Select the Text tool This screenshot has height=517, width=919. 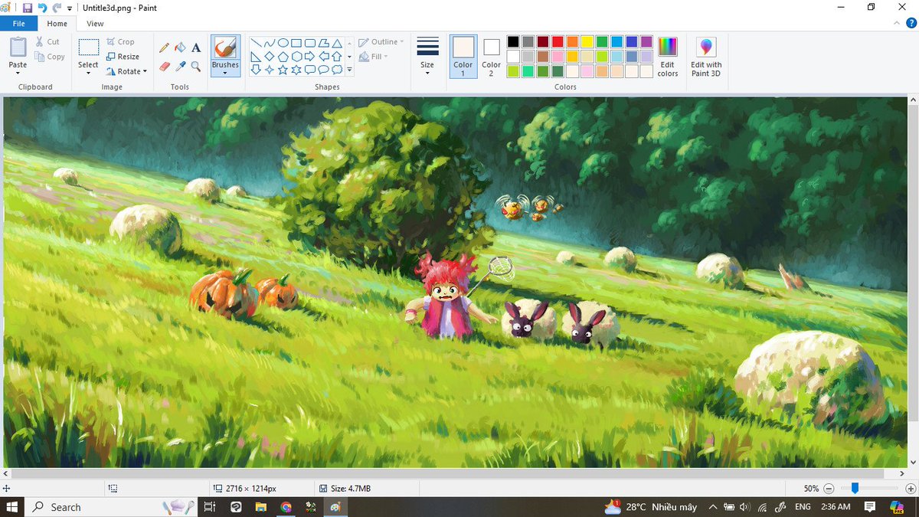click(x=196, y=47)
